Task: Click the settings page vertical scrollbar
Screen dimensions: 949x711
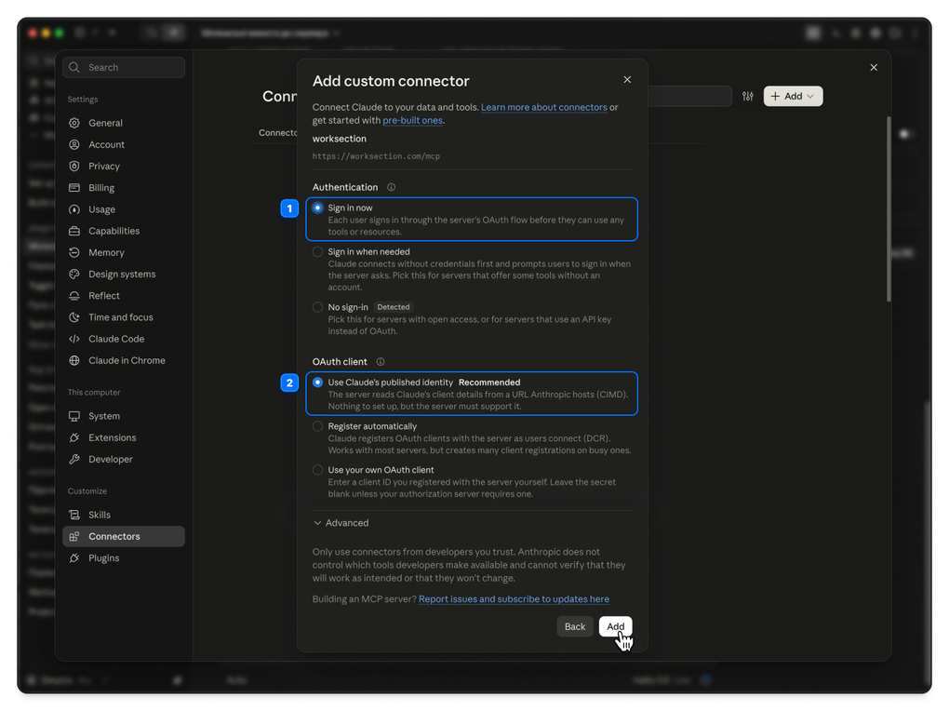Action: pos(889,209)
